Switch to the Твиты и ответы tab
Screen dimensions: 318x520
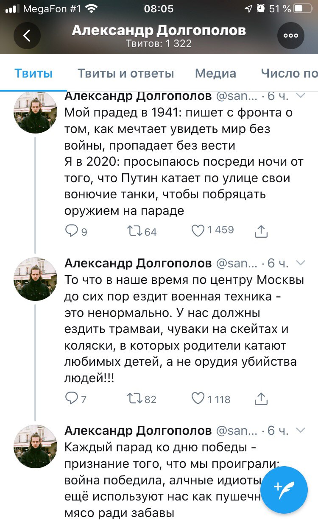[x=126, y=73]
